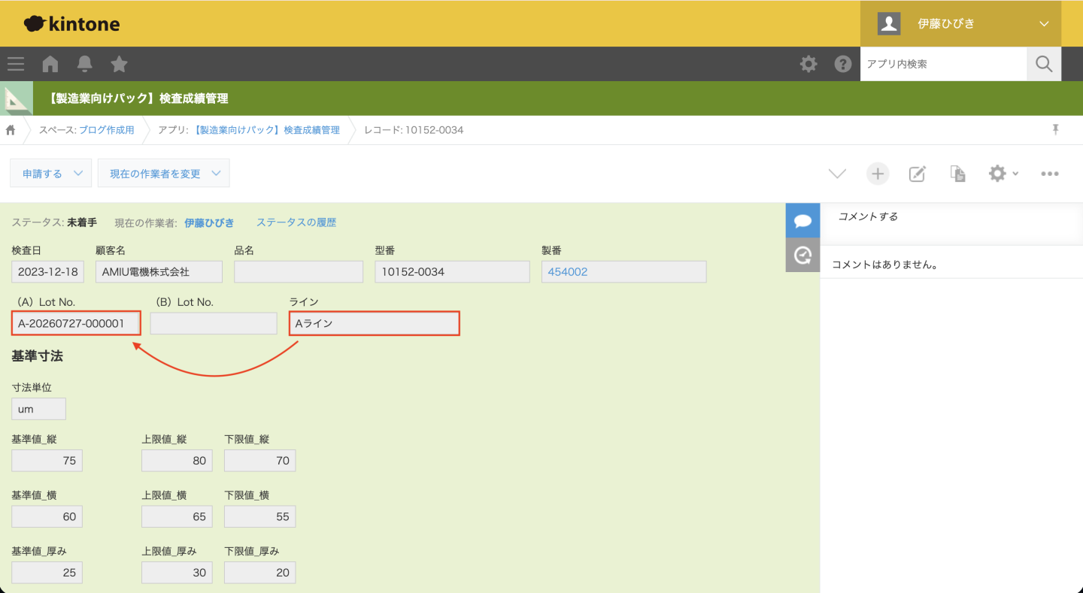Open 製番 454002 link
Viewport: 1083px width, 593px height.
pos(568,272)
